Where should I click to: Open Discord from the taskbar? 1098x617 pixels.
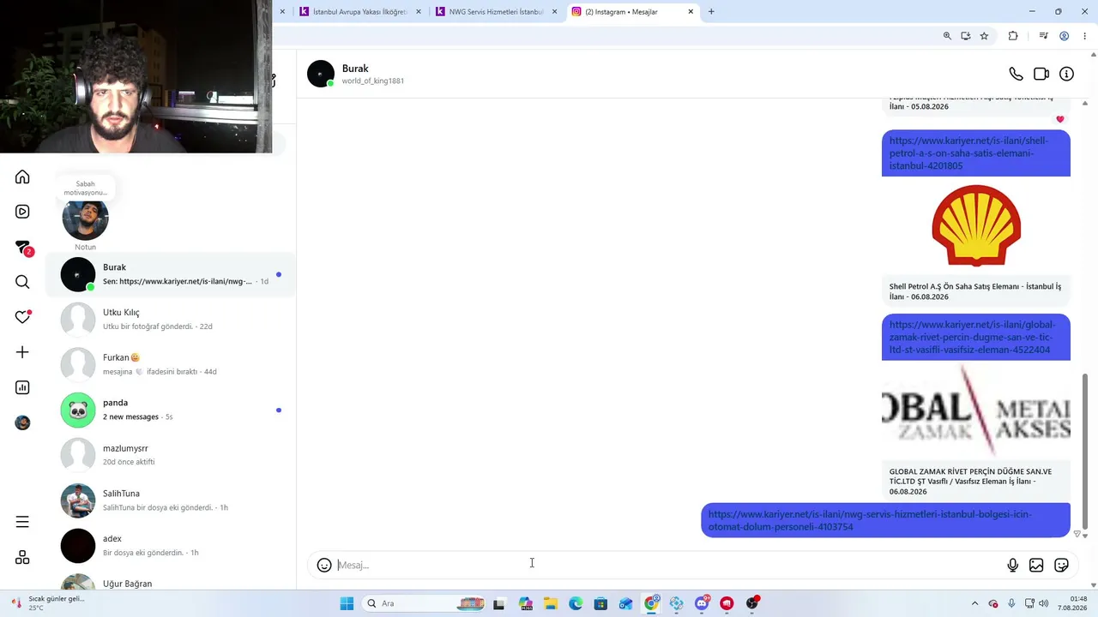click(702, 603)
